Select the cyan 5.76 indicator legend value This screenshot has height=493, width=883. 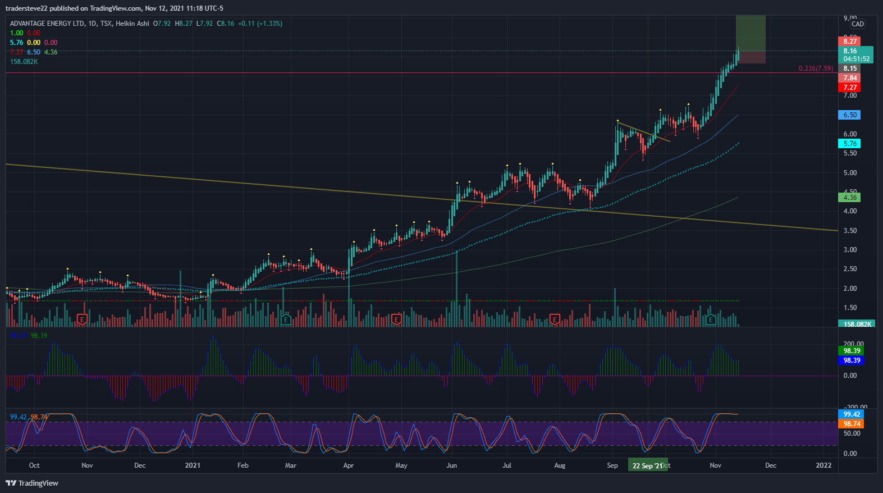coord(17,43)
